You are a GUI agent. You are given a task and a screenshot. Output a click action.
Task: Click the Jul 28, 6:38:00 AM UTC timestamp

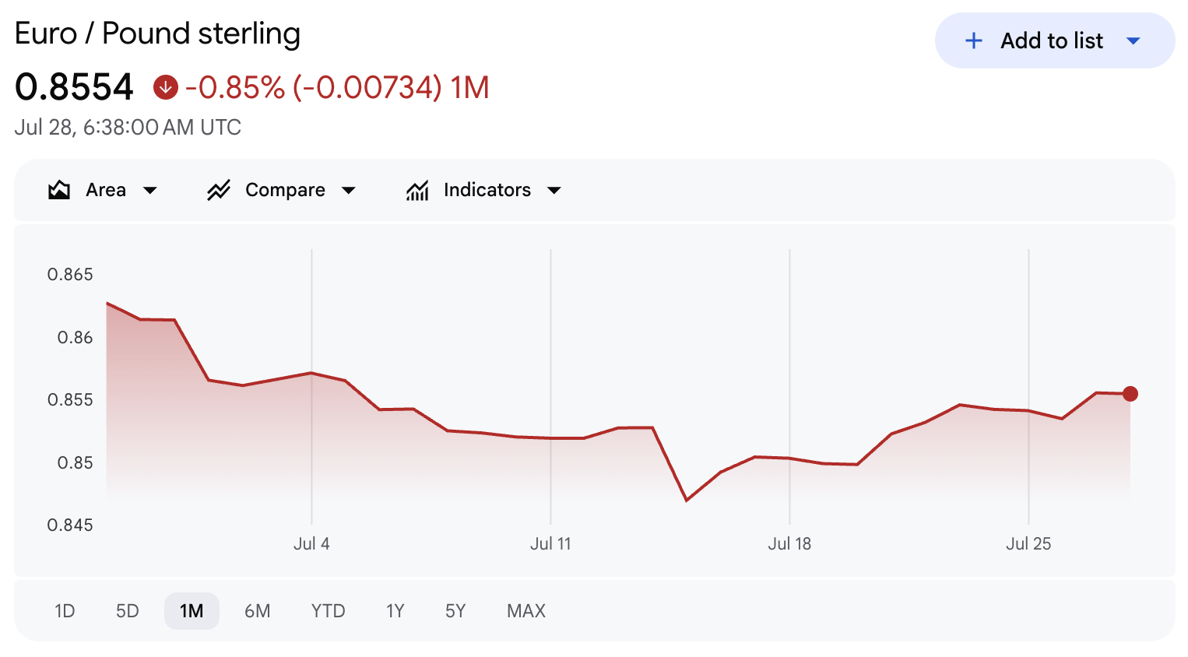point(128,127)
